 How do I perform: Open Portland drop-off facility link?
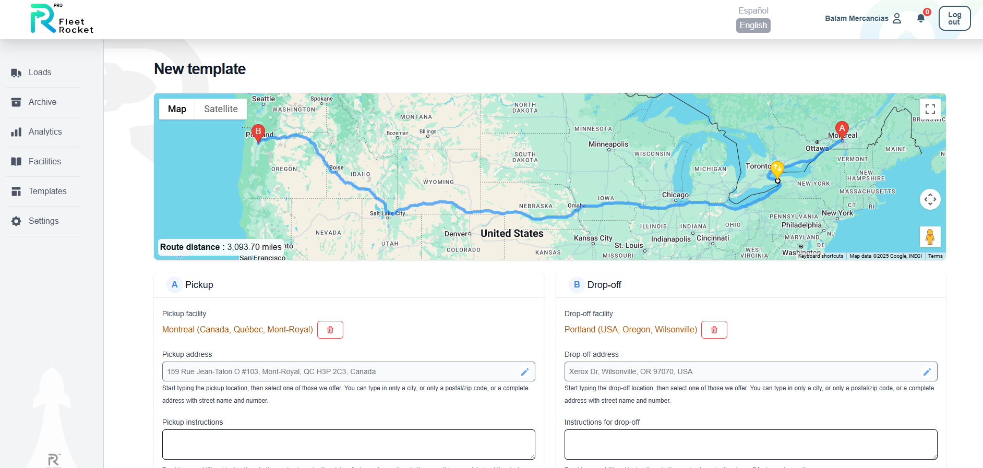[631, 330]
